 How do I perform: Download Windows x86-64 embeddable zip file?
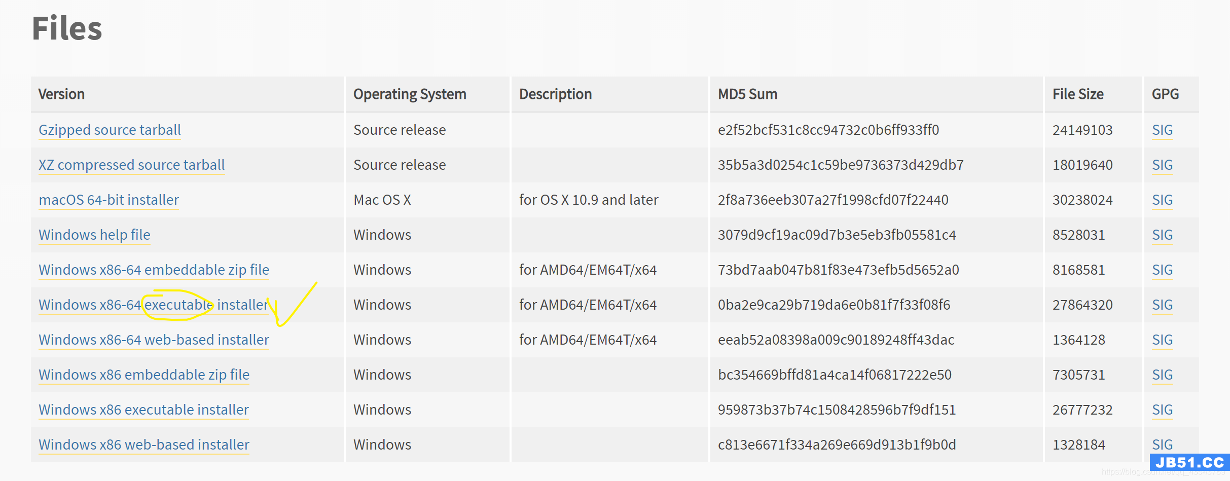pyautogui.click(x=154, y=270)
